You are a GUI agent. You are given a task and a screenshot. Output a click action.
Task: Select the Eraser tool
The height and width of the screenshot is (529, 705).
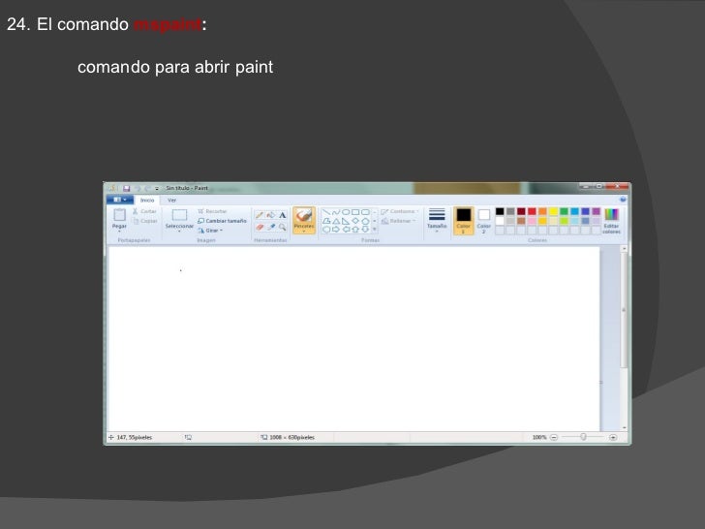[x=260, y=227]
